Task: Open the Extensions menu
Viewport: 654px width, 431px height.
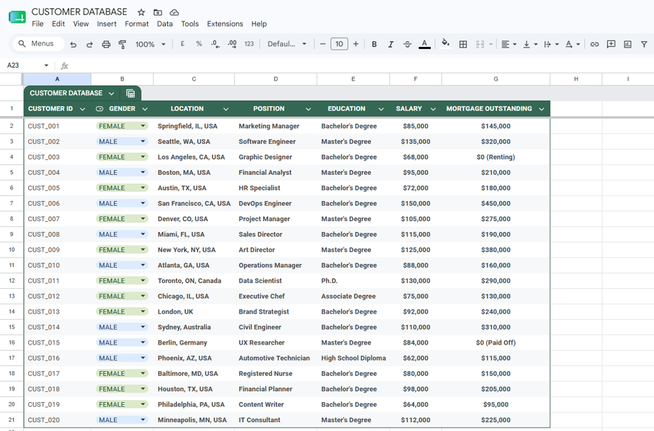Action: point(225,23)
